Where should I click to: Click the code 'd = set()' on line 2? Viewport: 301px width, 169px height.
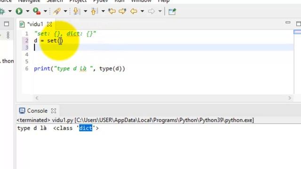pyautogui.click(x=48, y=41)
